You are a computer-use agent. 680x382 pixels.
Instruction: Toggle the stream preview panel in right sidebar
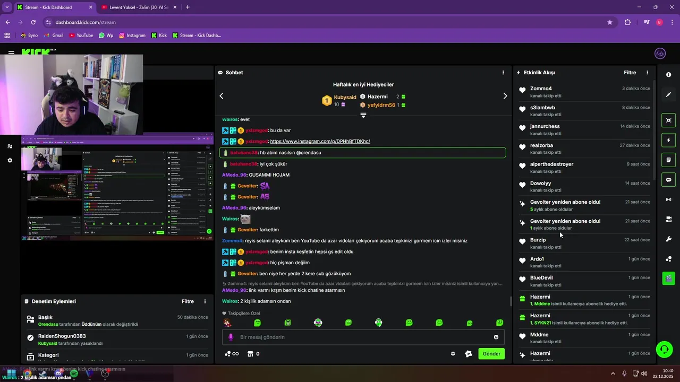click(669, 120)
